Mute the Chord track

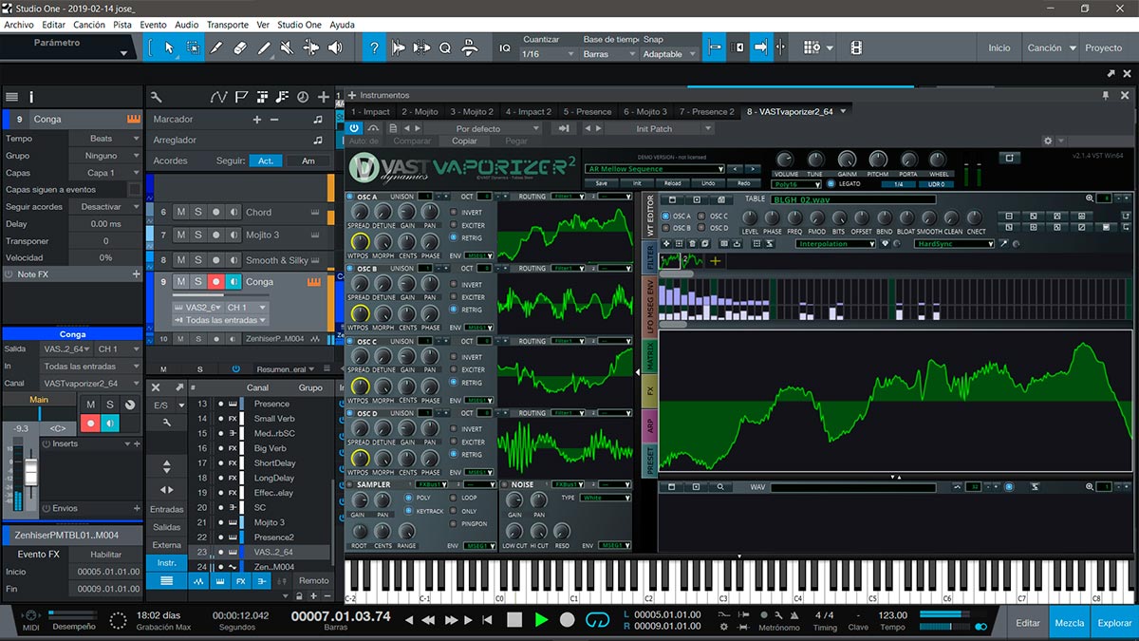[181, 212]
